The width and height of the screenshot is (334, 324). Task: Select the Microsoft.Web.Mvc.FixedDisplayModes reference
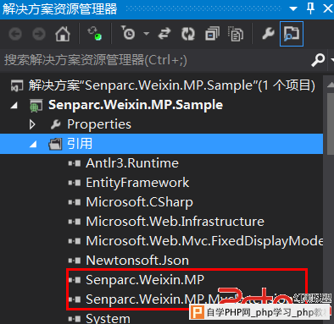pos(204,241)
